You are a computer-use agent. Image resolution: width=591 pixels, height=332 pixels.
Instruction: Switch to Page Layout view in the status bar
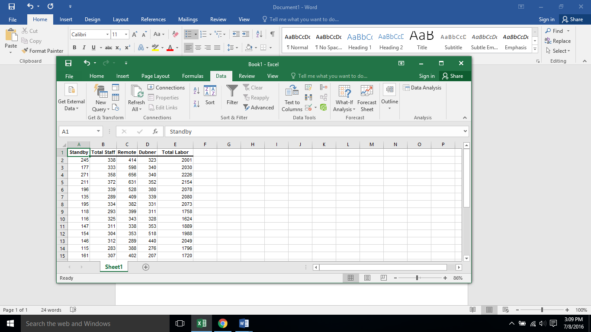pos(367,278)
